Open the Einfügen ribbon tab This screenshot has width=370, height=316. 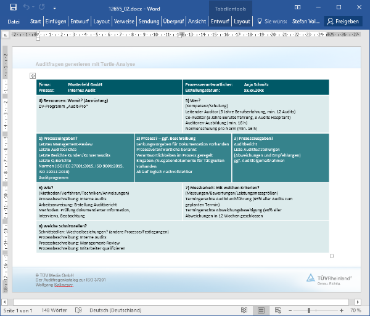tap(56, 21)
